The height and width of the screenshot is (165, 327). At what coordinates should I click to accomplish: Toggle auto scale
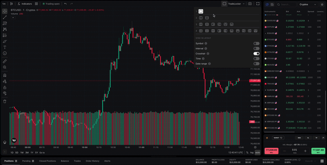coord(258,152)
